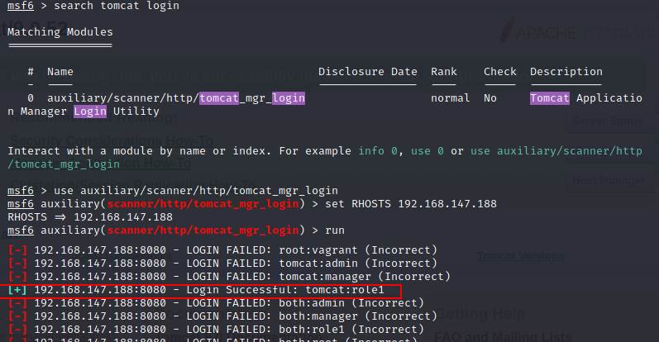659x342 pixels.
Task: Click the 'root:vagrant' failed login line
Action: point(222,250)
